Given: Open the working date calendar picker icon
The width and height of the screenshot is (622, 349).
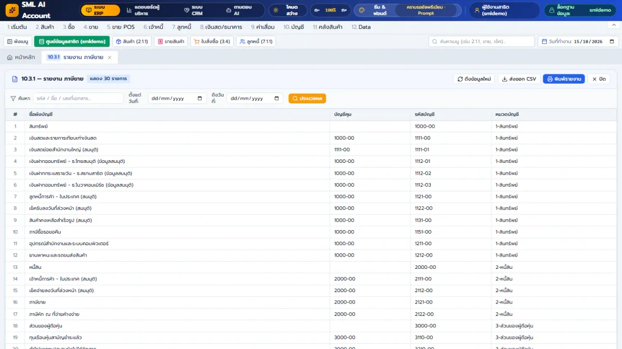Looking at the screenshot, I should 612,41.
